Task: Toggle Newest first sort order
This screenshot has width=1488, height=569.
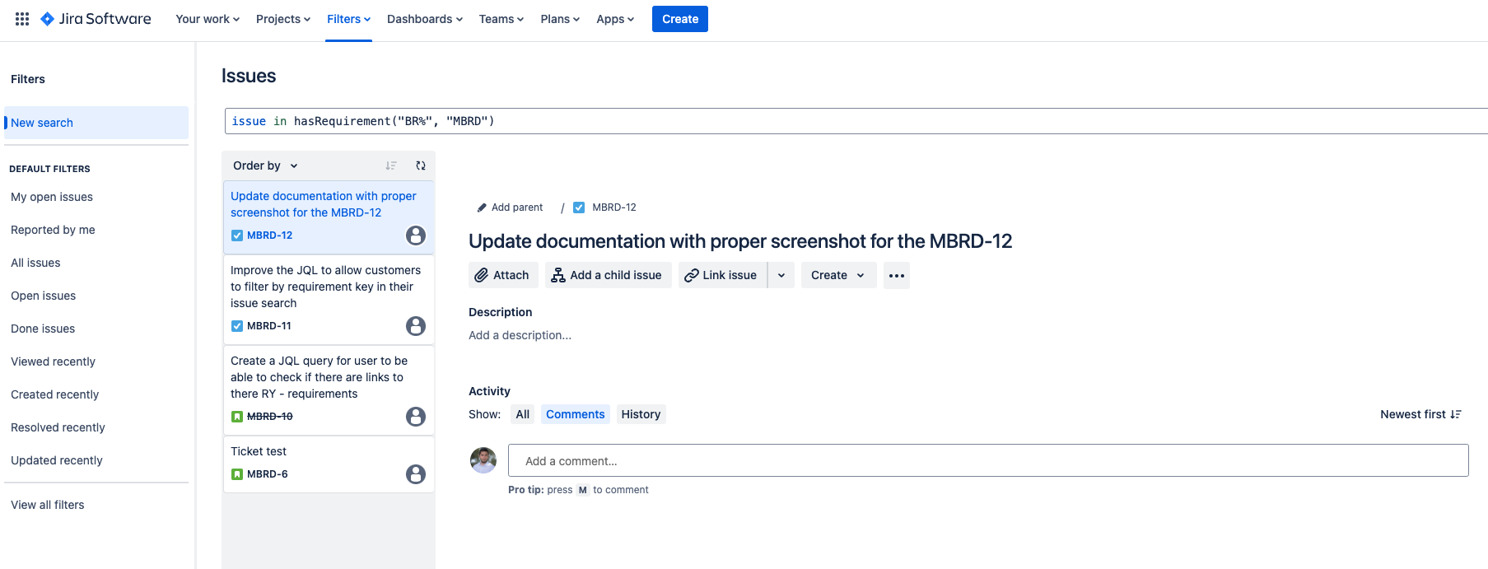Action: pyautogui.click(x=1420, y=414)
